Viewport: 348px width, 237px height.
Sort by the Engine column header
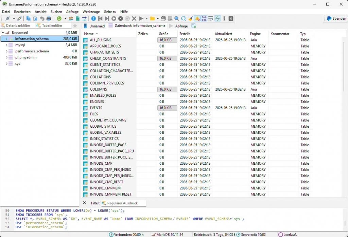coord(258,34)
